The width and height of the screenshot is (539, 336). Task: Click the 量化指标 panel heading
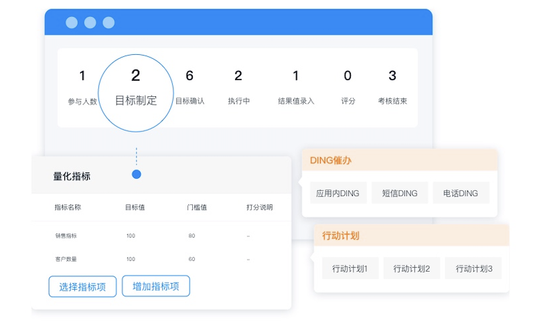(72, 176)
